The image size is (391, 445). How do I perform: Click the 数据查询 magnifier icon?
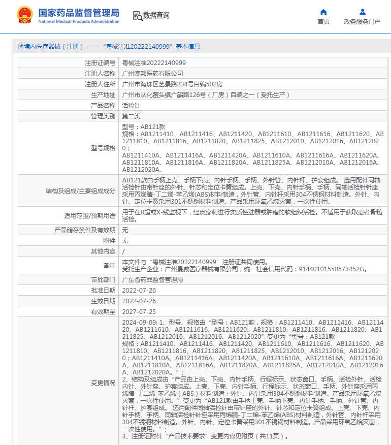click(137, 16)
